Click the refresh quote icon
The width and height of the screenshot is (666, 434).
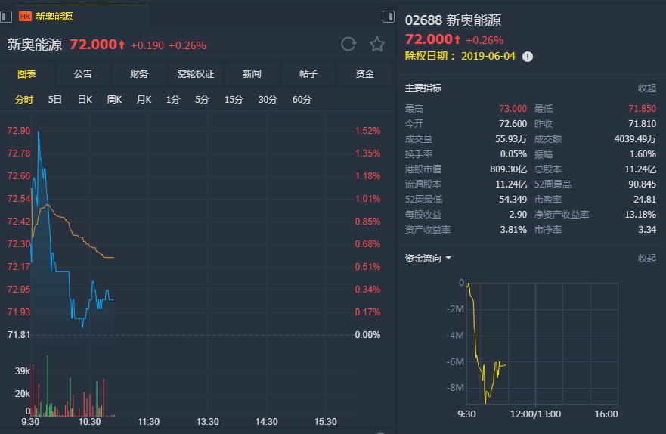point(348,44)
